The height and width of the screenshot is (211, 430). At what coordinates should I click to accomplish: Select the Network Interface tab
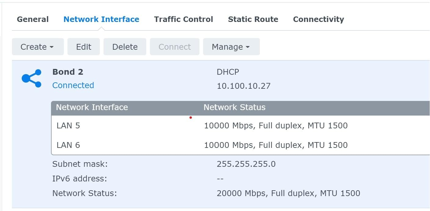(x=101, y=20)
